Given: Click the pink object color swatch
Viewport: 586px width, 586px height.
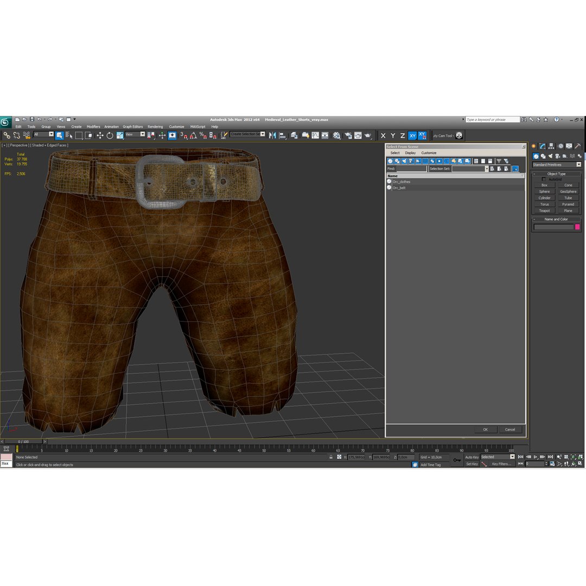Looking at the screenshot, I should pos(577,227).
